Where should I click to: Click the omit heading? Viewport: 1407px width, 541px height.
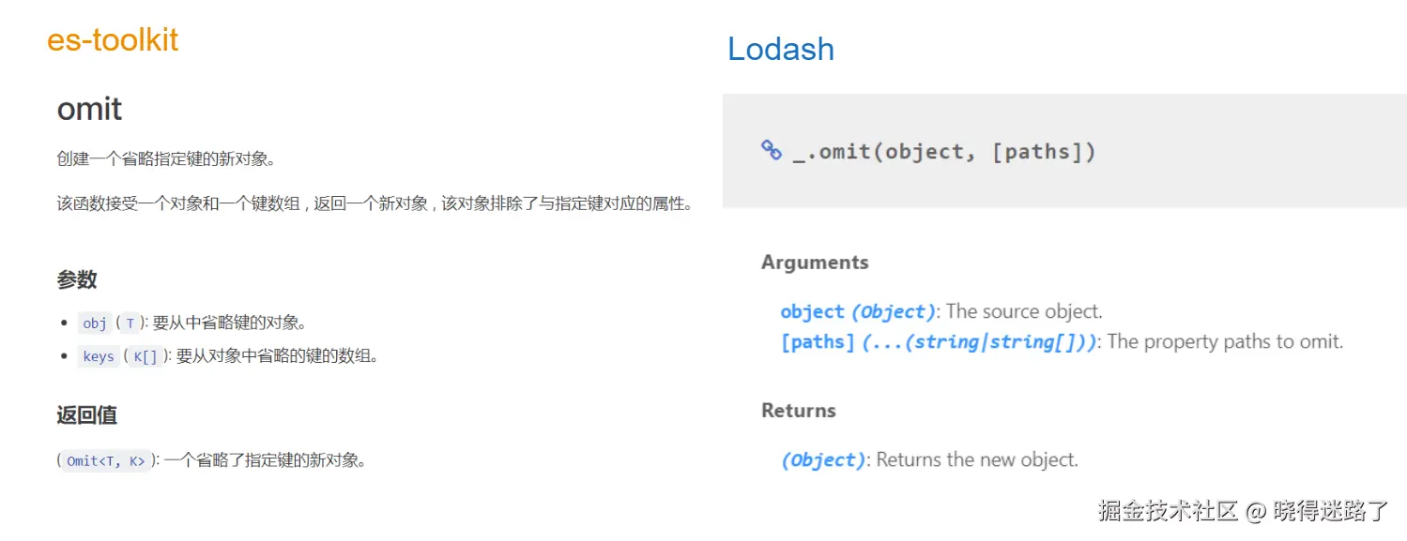coord(89,109)
